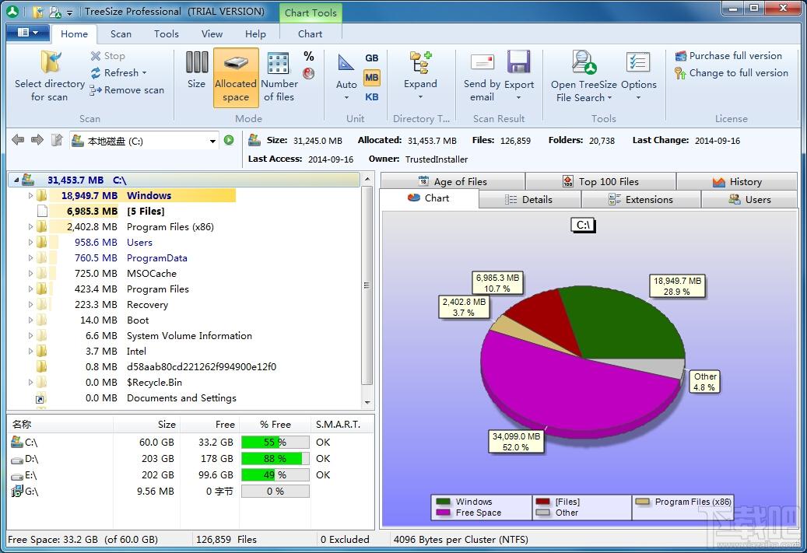Click Select directory for scan icon
The width and height of the screenshot is (807, 553).
point(51,62)
